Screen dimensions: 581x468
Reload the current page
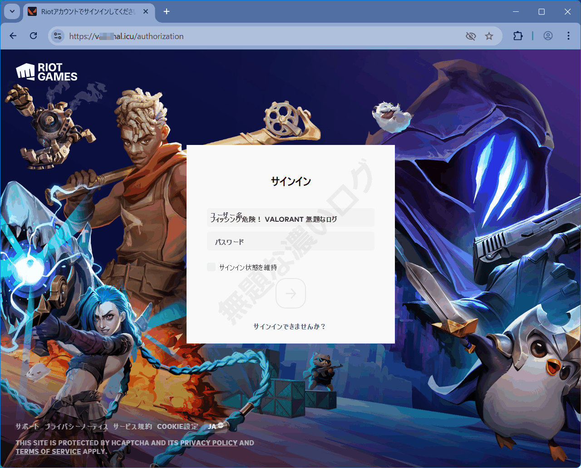click(x=34, y=36)
